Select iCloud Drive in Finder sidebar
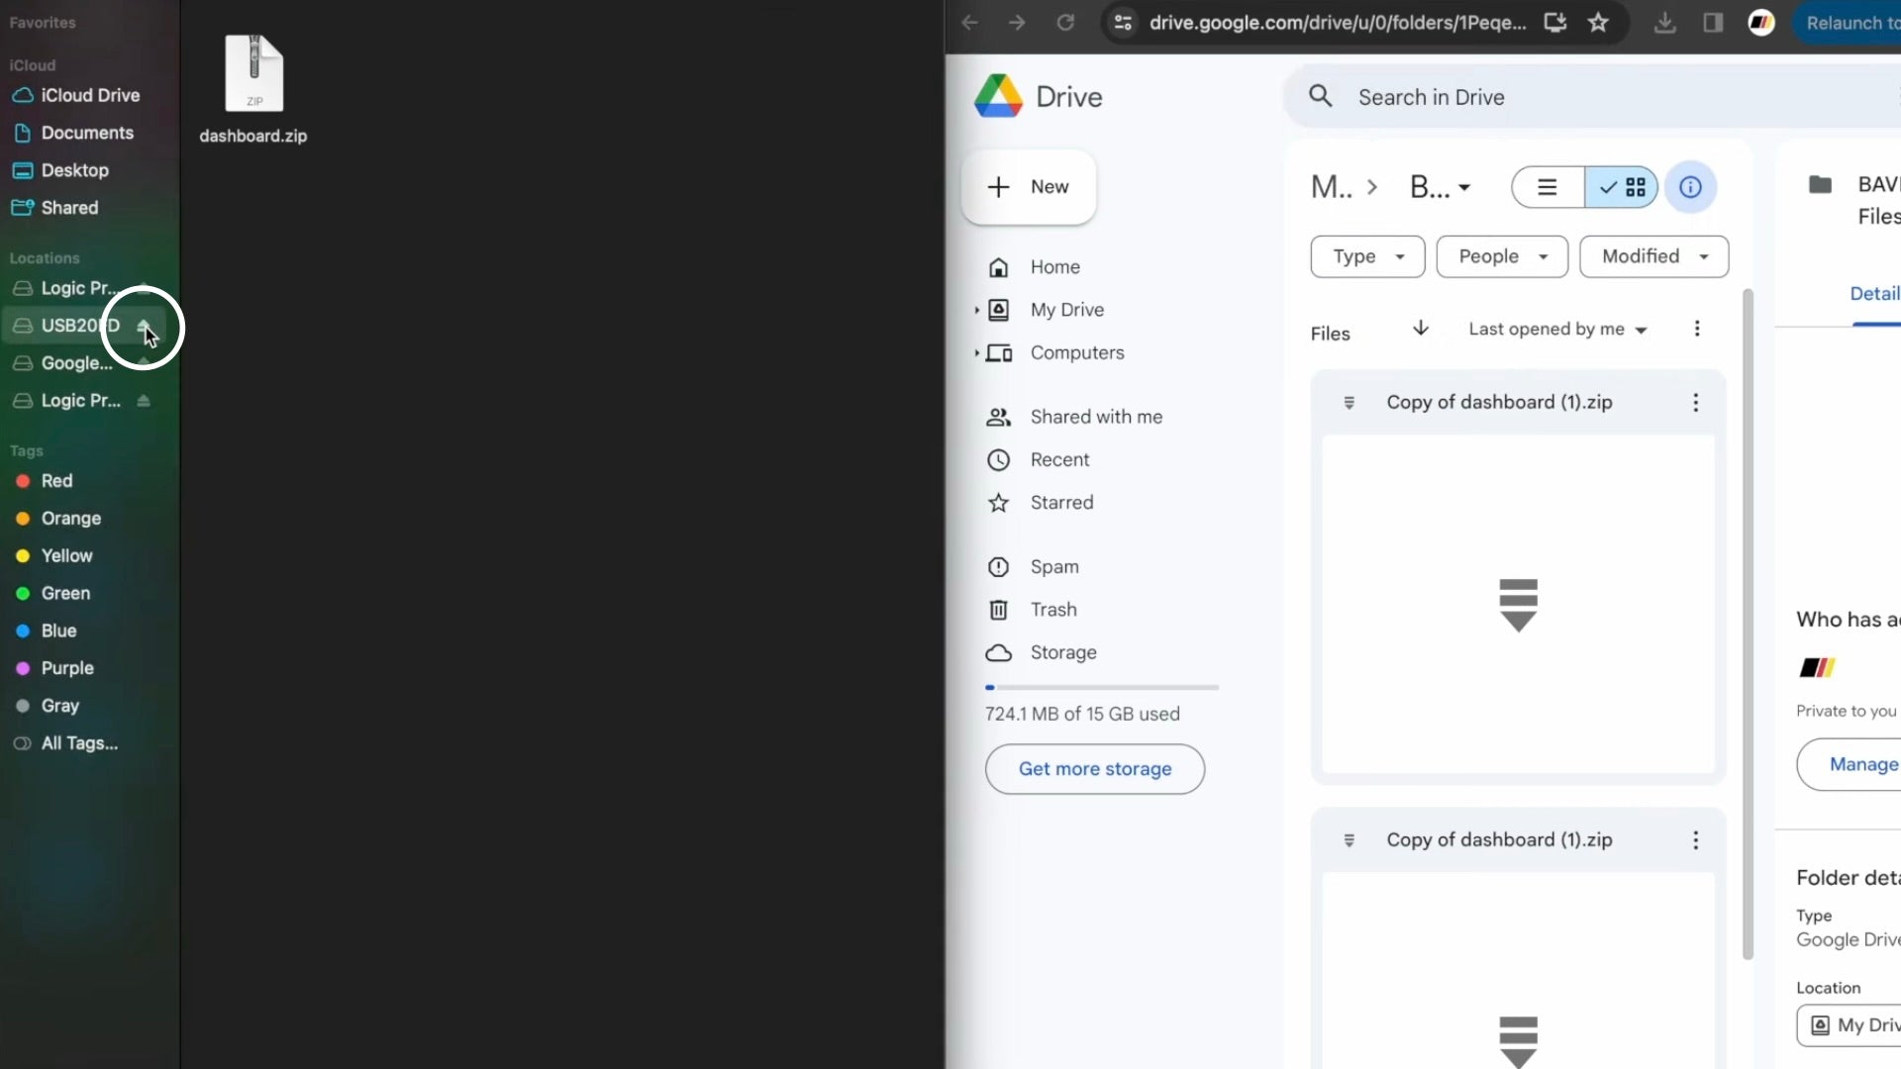1901x1069 pixels. point(89,95)
